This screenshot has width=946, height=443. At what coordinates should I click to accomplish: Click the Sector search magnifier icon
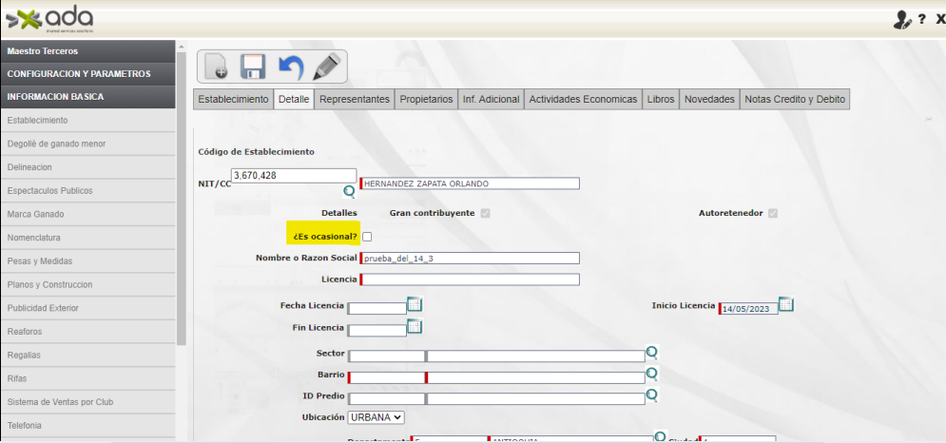652,353
